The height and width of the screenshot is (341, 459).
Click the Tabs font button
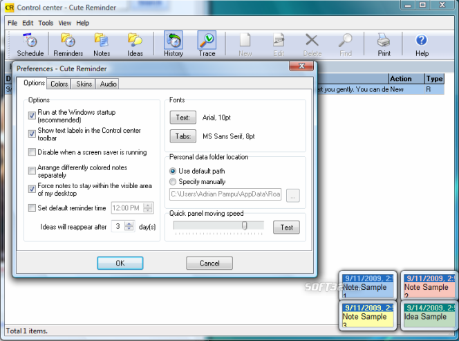pos(183,136)
